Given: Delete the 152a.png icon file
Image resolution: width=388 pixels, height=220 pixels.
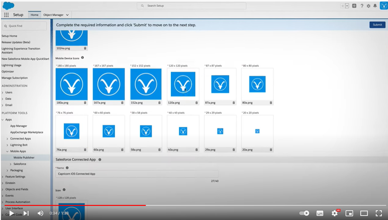Looking at the screenshot, I should pos(159,103).
